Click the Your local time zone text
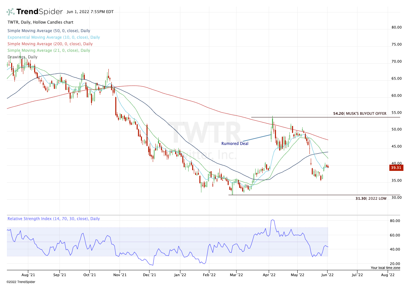 click(x=385, y=268)
